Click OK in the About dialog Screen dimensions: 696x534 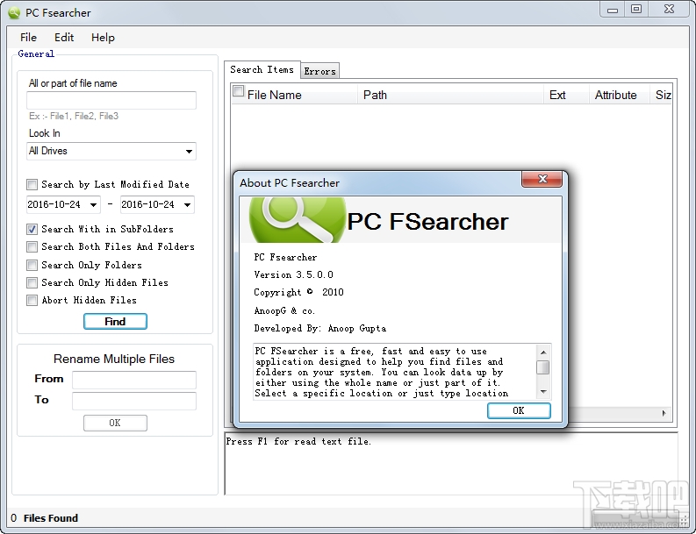[x=519, y=410]
